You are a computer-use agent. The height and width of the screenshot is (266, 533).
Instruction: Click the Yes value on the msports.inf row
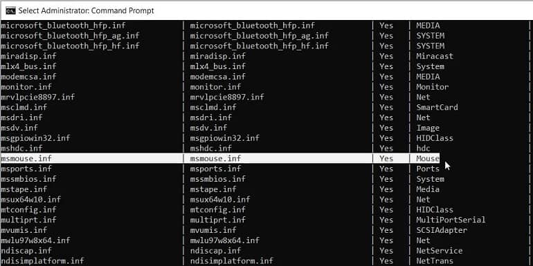[386, 169]
